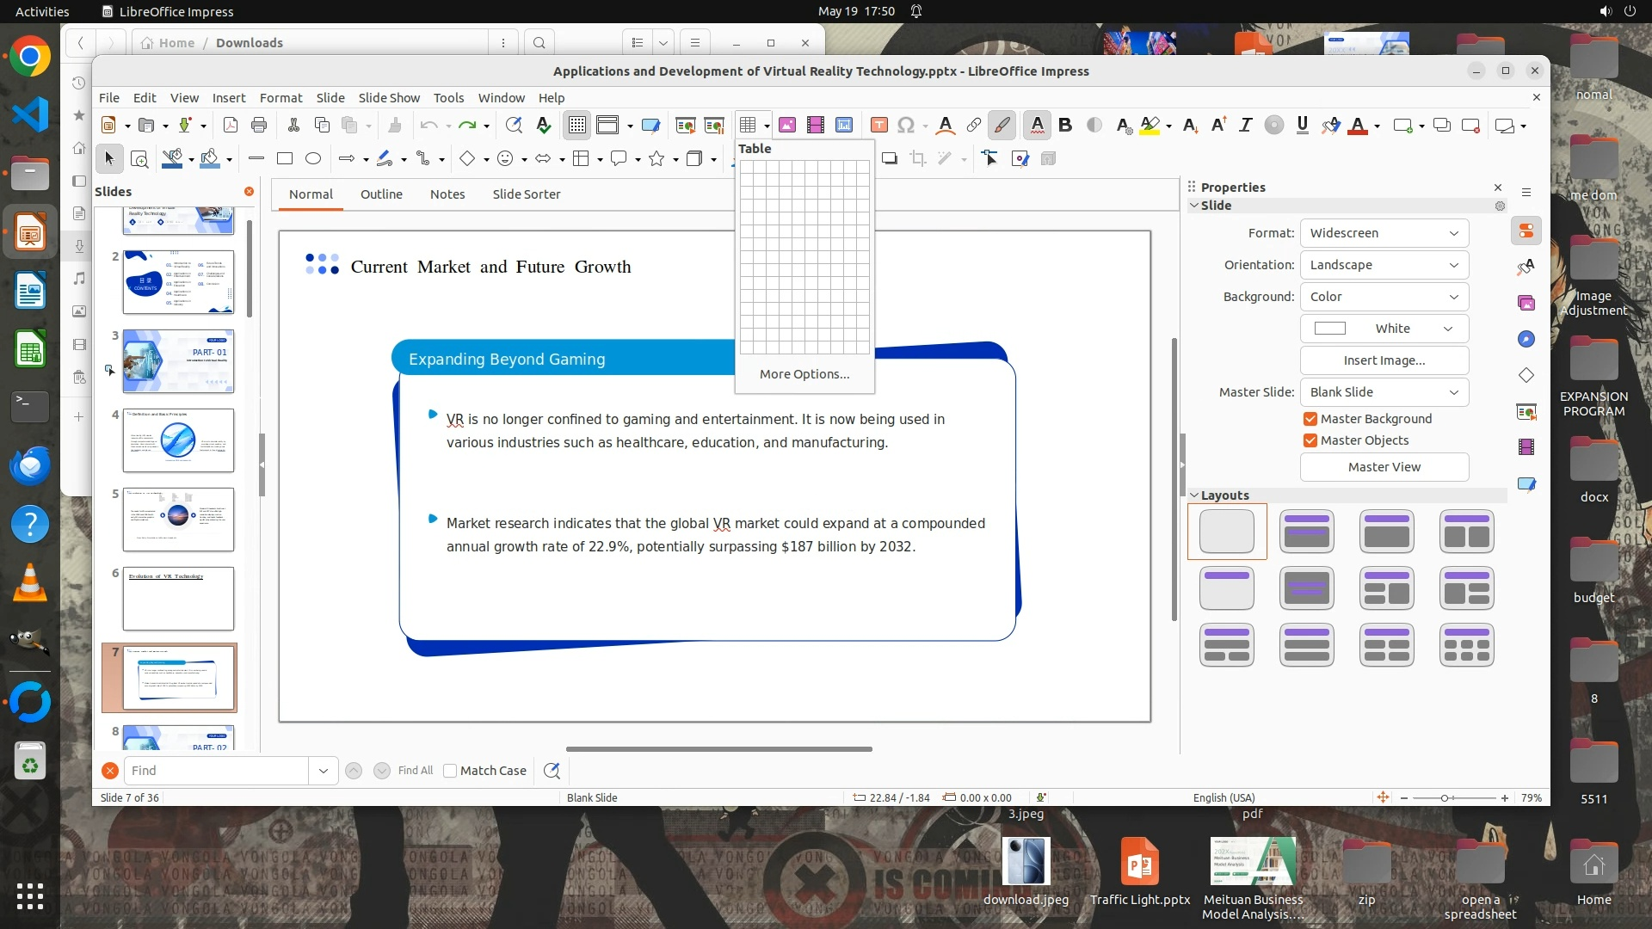Uncheck the Master Objects checkbox
1652x929 pixels.
pos(1310,440)
